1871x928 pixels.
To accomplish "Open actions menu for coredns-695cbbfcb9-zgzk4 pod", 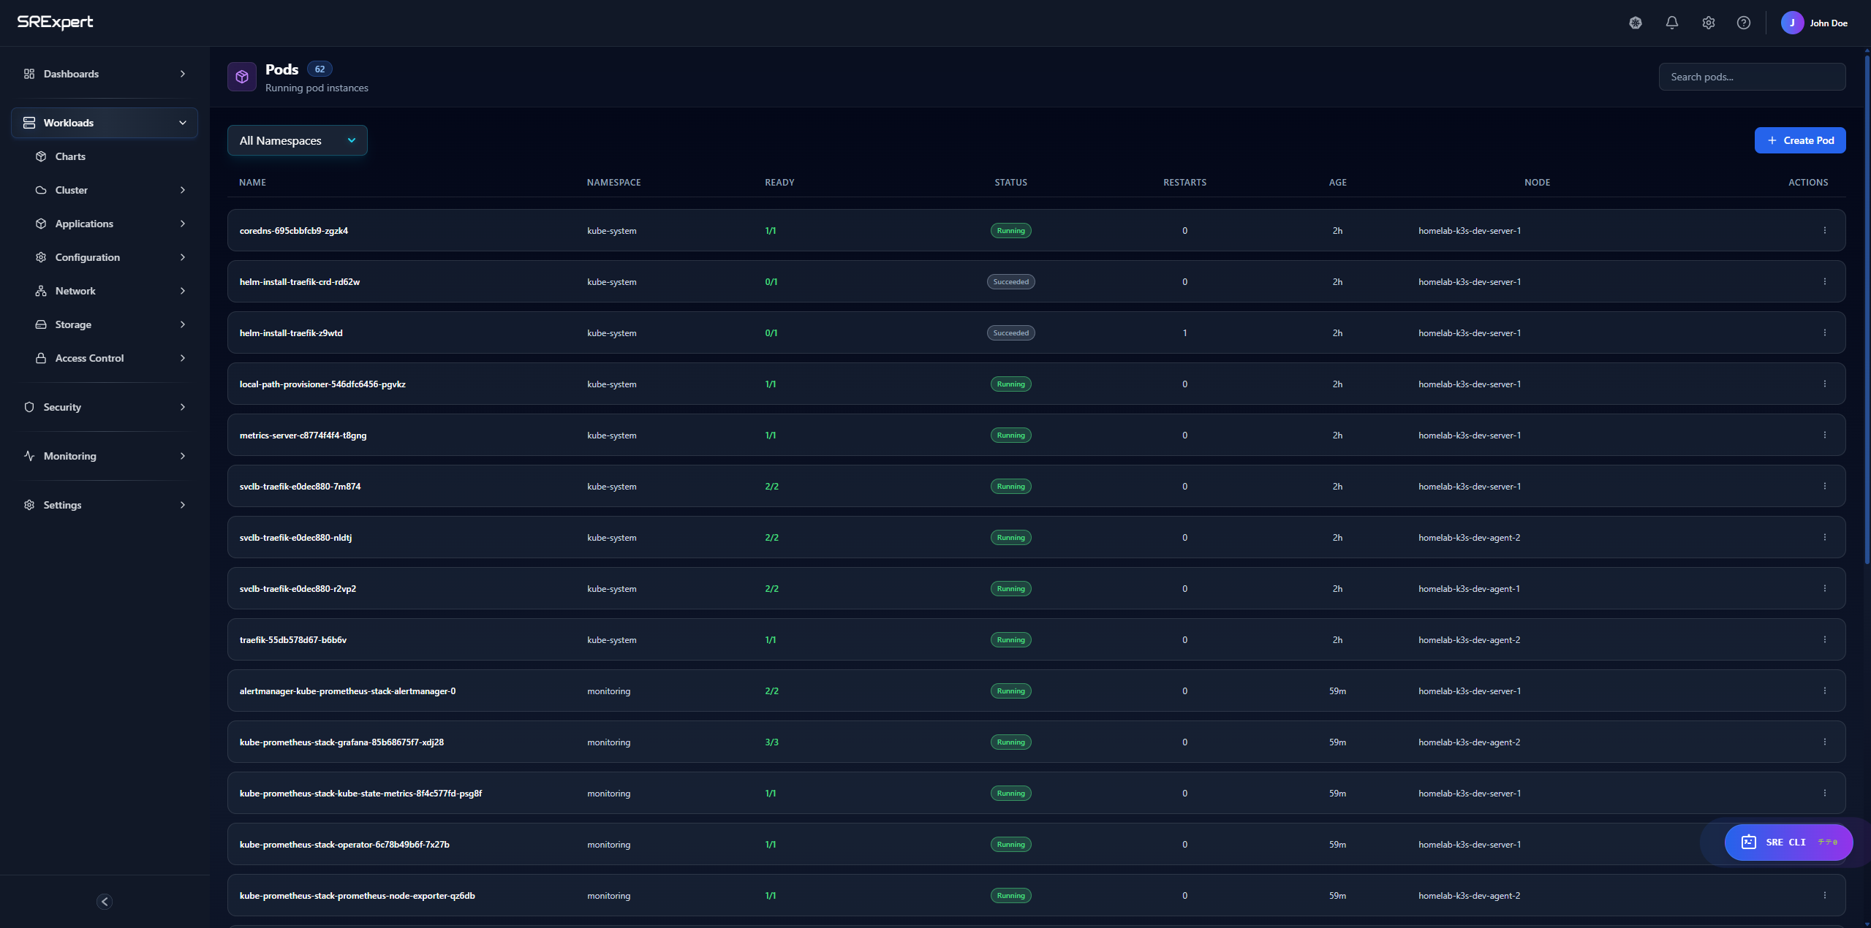I will pos(1824,230).
